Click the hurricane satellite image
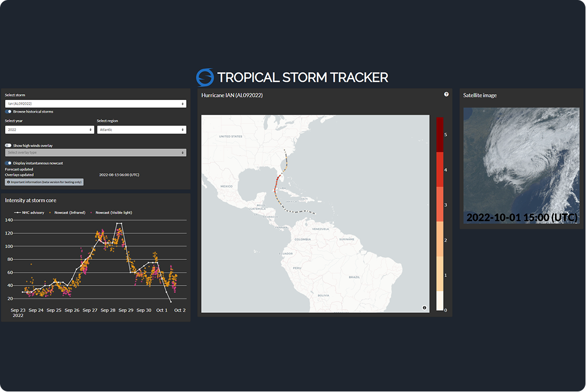The height and width of the screenshot is (392, 586). [521, 166]
